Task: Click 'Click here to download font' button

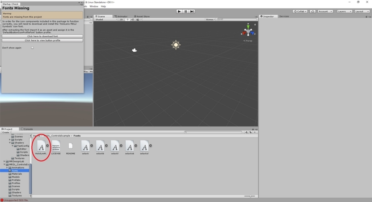Action: tap(43, 36)
